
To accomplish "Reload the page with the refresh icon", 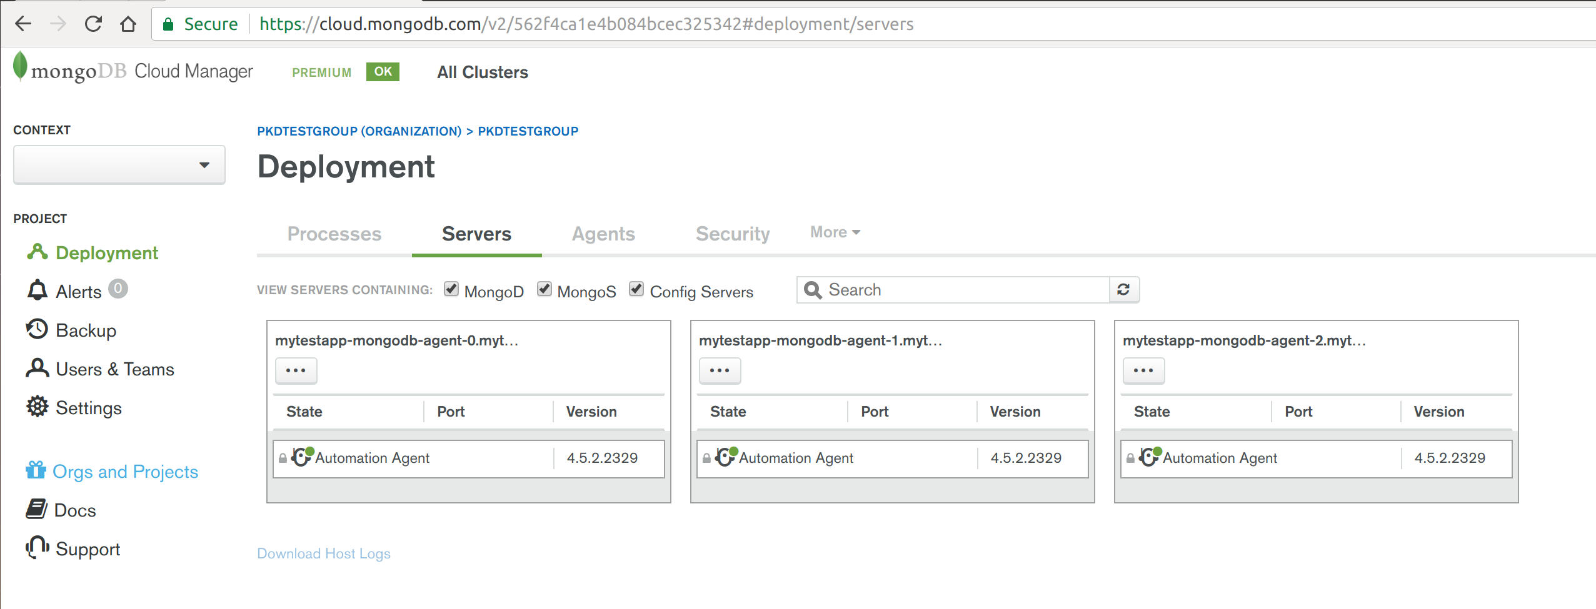I will click(93, 24).
